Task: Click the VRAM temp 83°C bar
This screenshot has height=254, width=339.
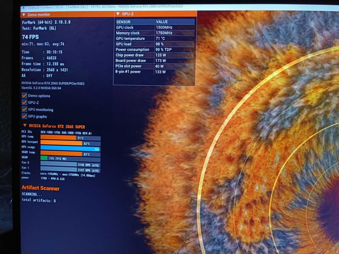Action: pyautogui.click(x=70, y=154)
